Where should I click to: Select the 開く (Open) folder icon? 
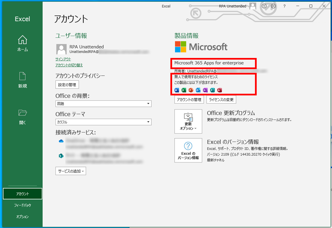tap(22, 113)
